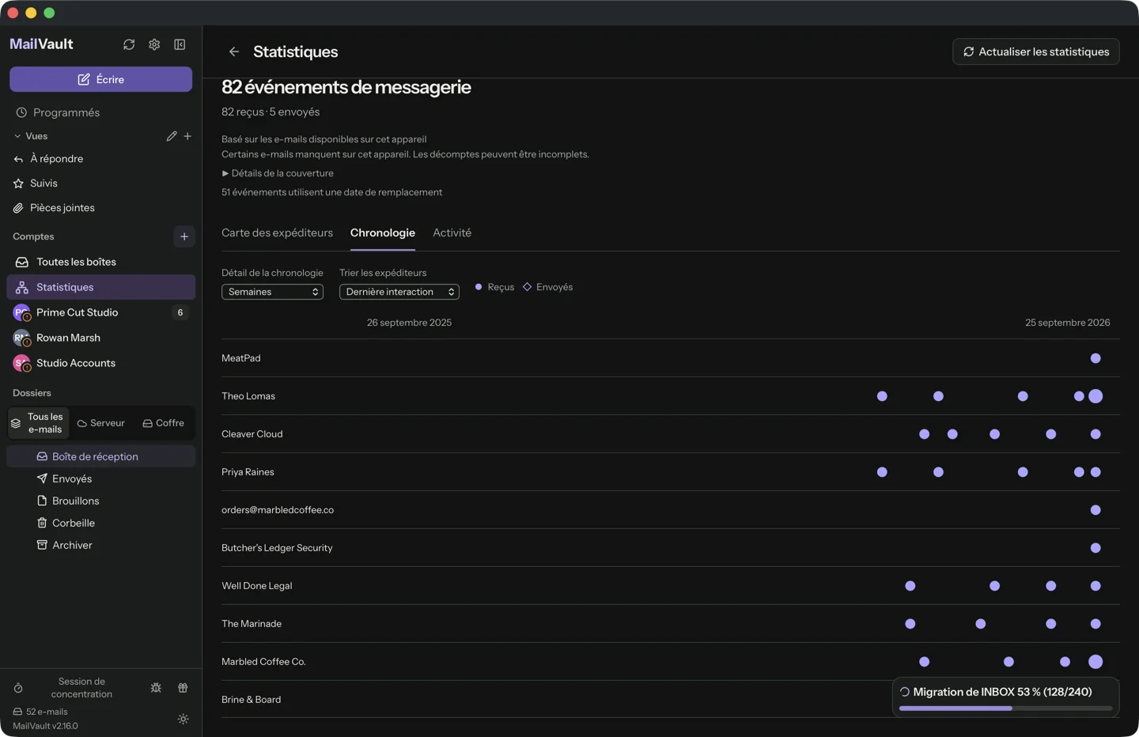The height and width of the screenshot is (737, 1139).
Task: Click the INBOX migration progress bar
Action: tap(1005, 709)
